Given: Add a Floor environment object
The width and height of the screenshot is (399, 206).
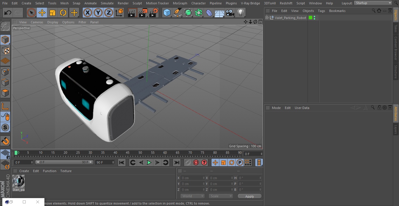Looking at the screenshot, I should (x=220, y=13).
